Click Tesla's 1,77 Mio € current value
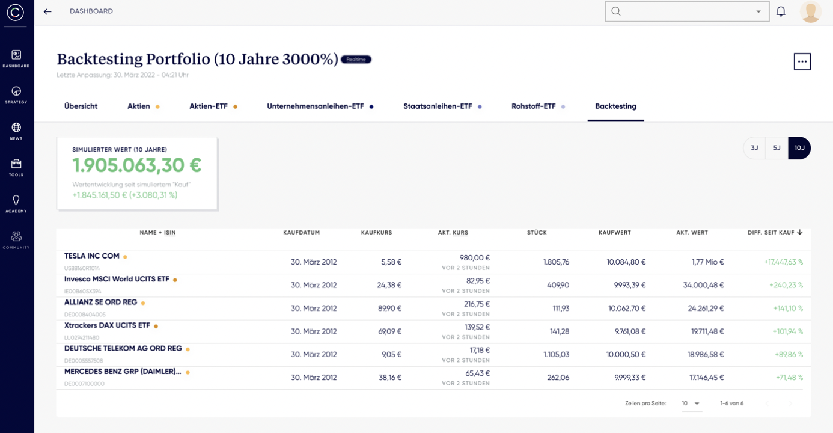 pos(707,262)
